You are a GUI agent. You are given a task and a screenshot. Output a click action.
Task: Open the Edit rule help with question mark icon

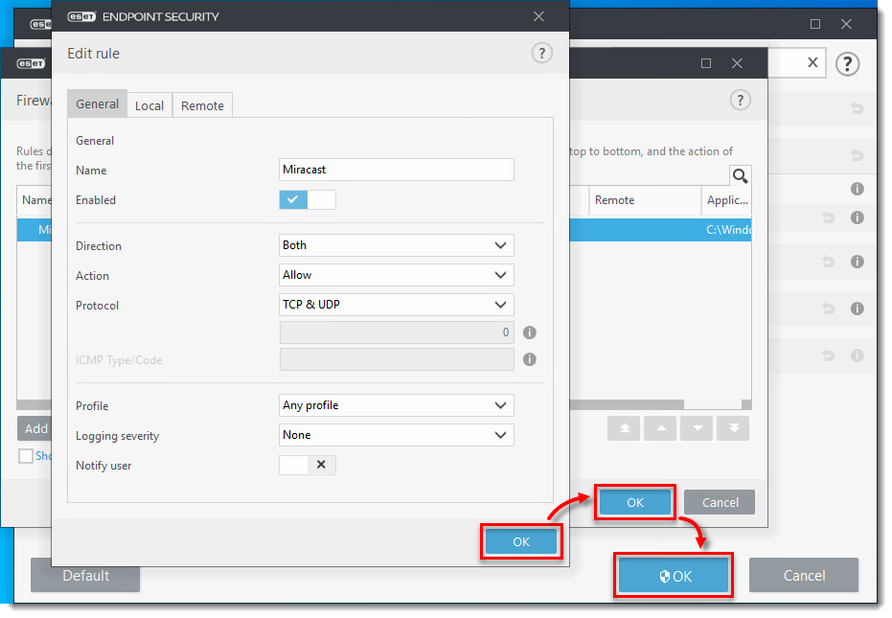pyautogui.click(x=541, y=53)
